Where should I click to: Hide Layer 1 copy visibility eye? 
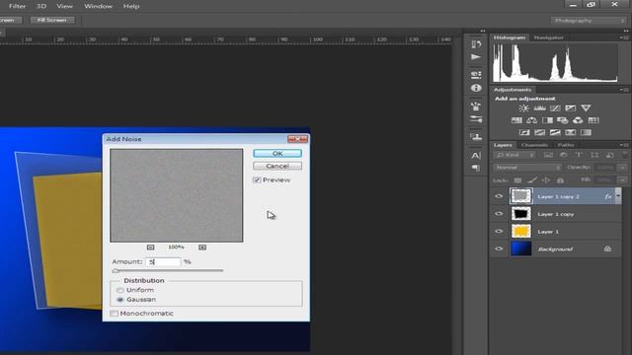point(499,214)
